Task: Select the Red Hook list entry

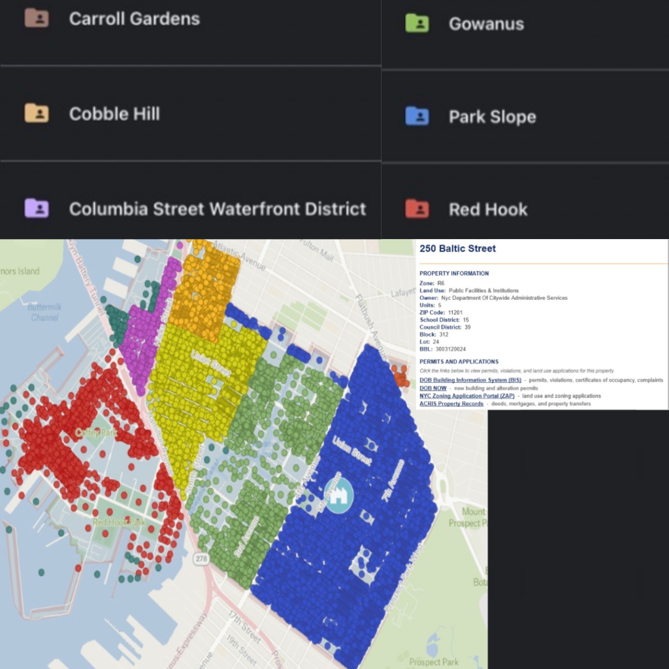Action: [488, 209]
